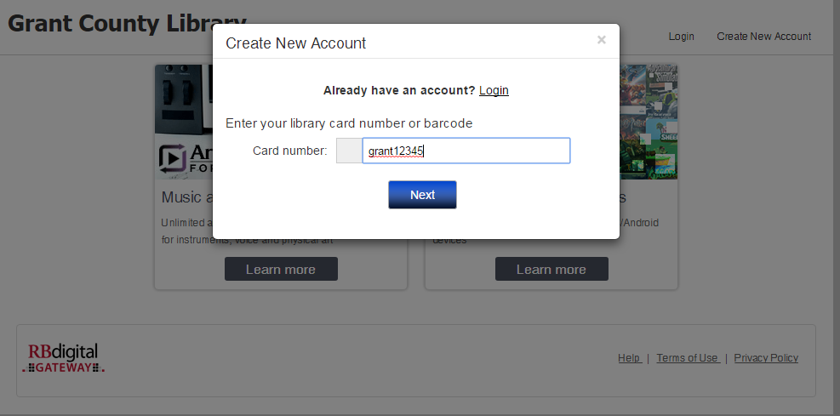Focus the Card number text field
The image size is (840, 416).
(x=466, y=151)
